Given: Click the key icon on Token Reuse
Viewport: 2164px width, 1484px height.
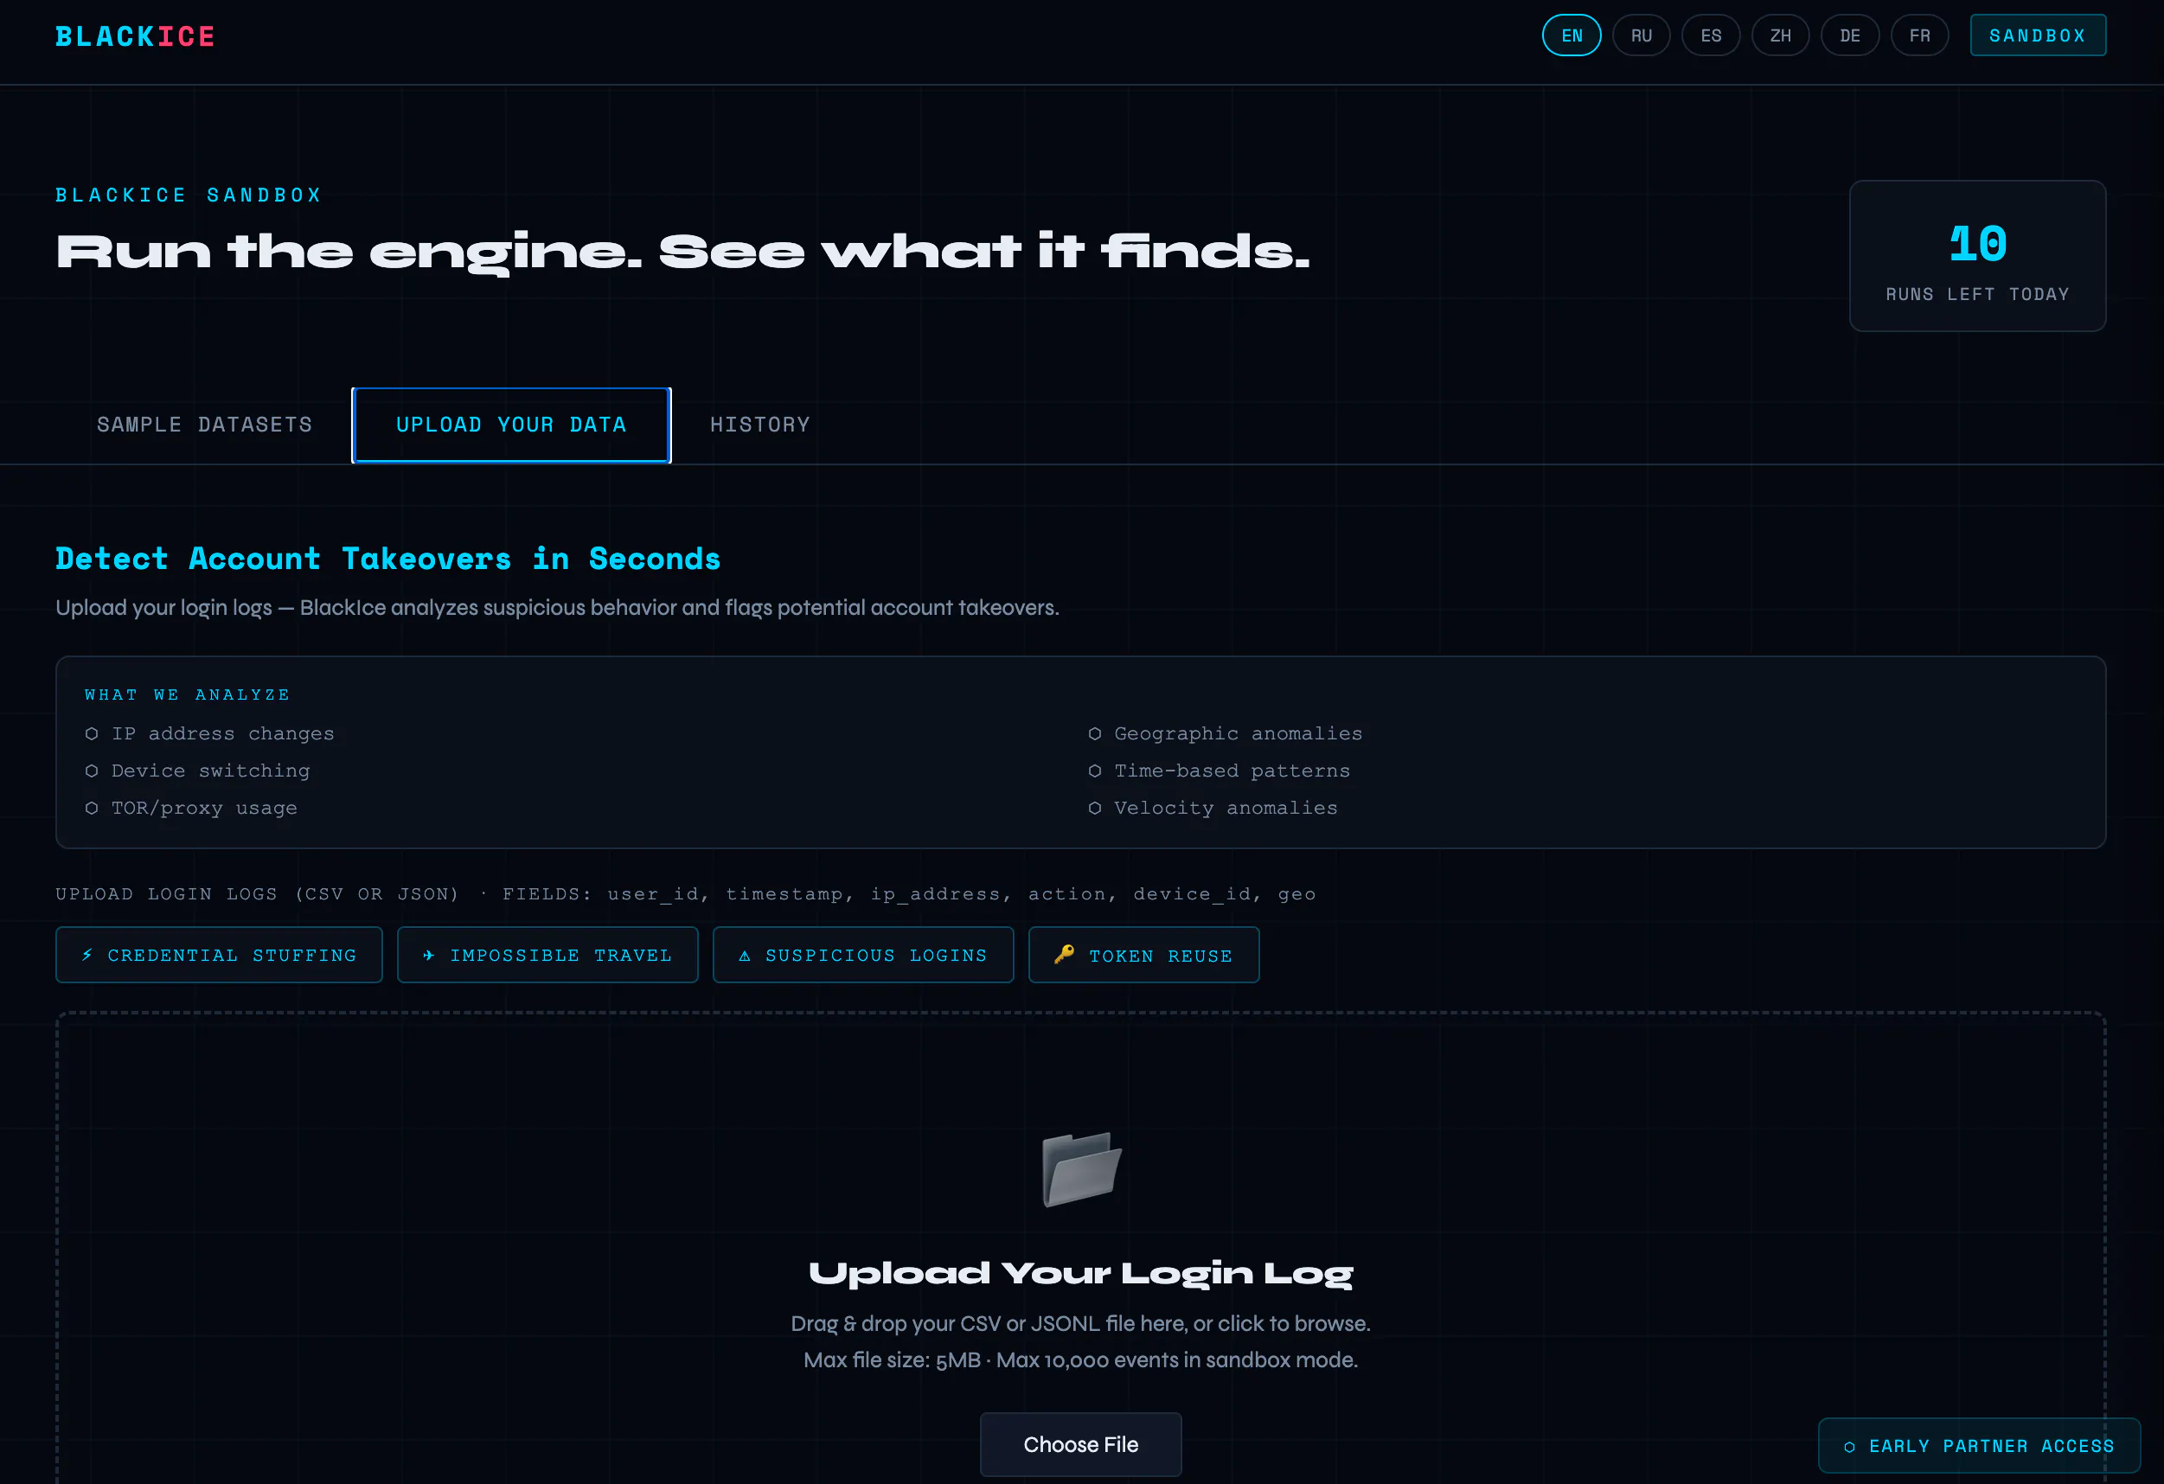Looking at the screenshot, I should coord(1063,954).
